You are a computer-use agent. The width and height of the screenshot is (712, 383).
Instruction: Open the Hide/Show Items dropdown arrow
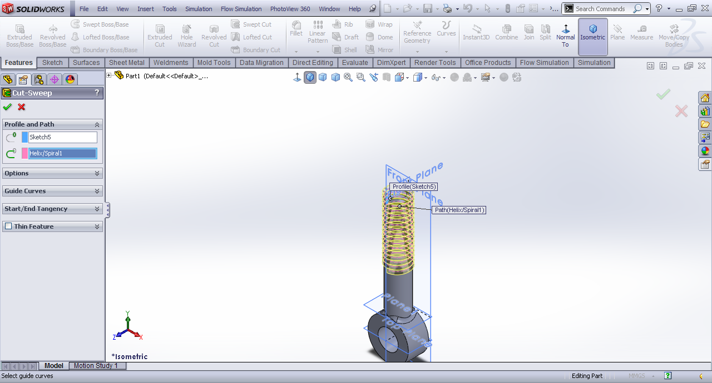tap(444, 78)
